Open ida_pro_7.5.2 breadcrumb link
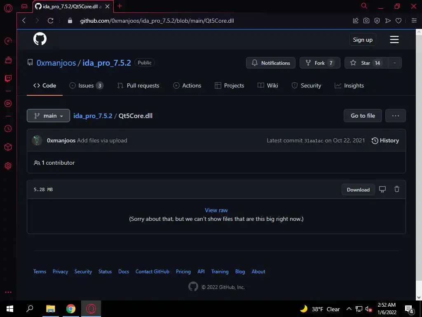This screenshot has width=422, height=317. pos(93,116)
